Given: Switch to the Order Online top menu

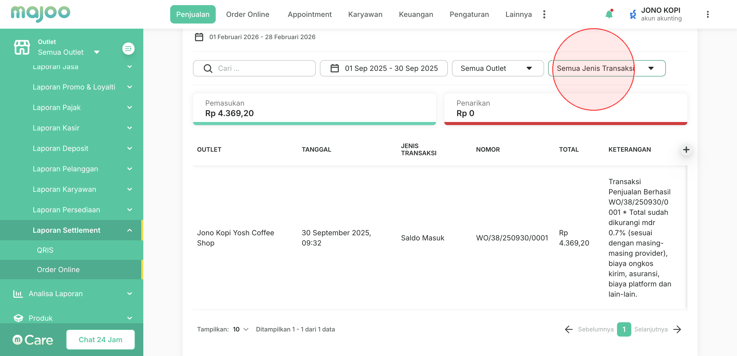Looking at the screenshot, I should [x=247, y=14].
